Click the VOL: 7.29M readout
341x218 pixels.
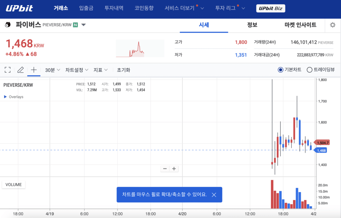[x=86, y=90]
